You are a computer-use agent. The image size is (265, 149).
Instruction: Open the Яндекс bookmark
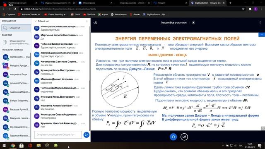click(x=135, y=14)
